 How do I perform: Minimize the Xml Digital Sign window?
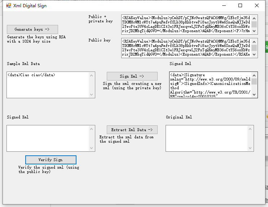pos(224,6)
